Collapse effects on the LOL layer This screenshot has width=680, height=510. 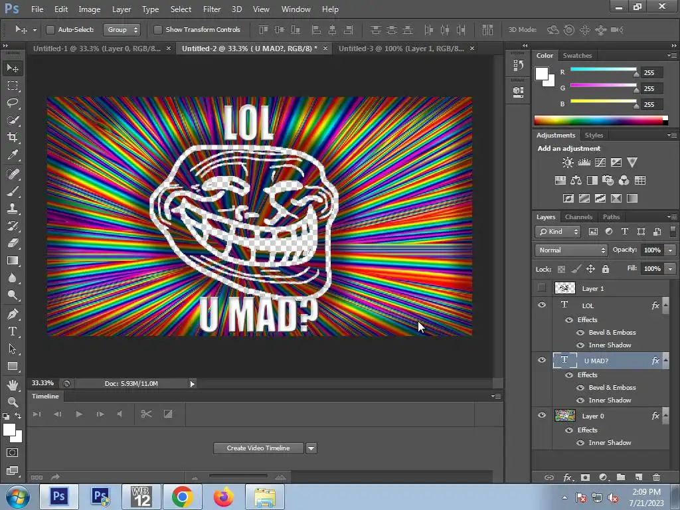[x=665, y=305]
